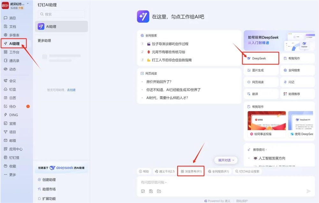Open the 翻译 translate tool
This screenshot has height=203, width=319.
coord(261,94)
